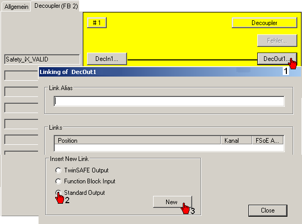This screenshot has width=302, height=224.
Task: Click the FSoE A... column header
Action: (268, 140)
